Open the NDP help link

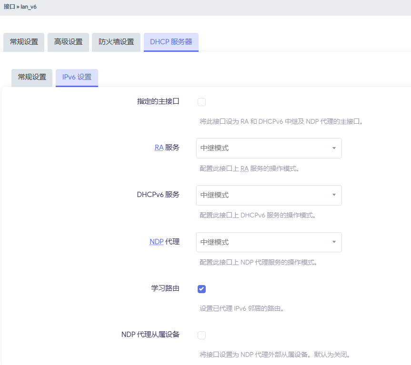(x=156, y=242)
